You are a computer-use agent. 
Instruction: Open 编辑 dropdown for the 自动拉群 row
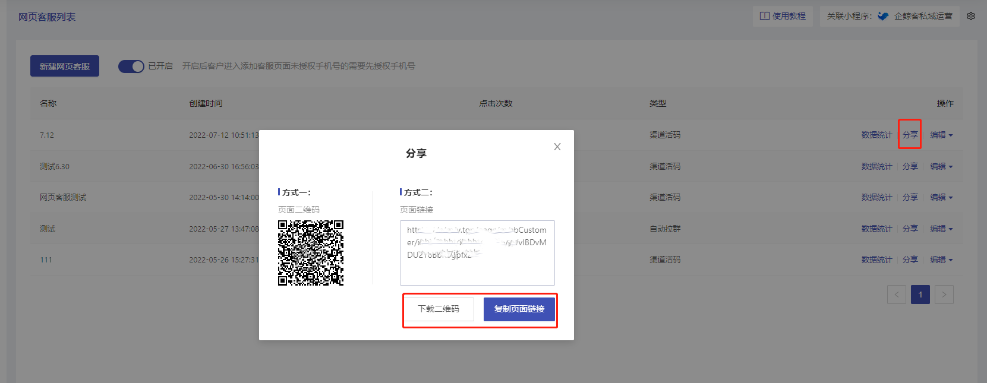pyautogui.click(x=941, y=229)
